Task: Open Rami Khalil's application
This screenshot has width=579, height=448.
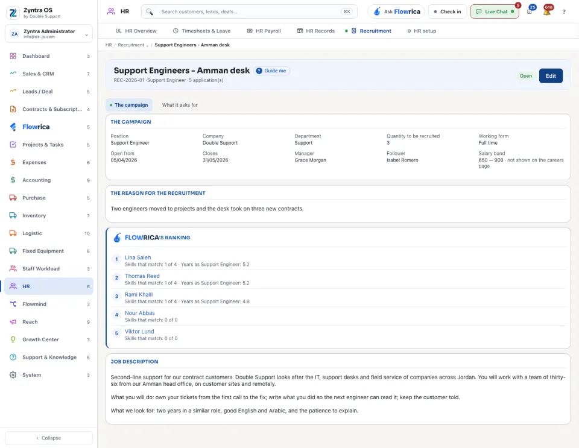Action: click(x=139, y=294)
